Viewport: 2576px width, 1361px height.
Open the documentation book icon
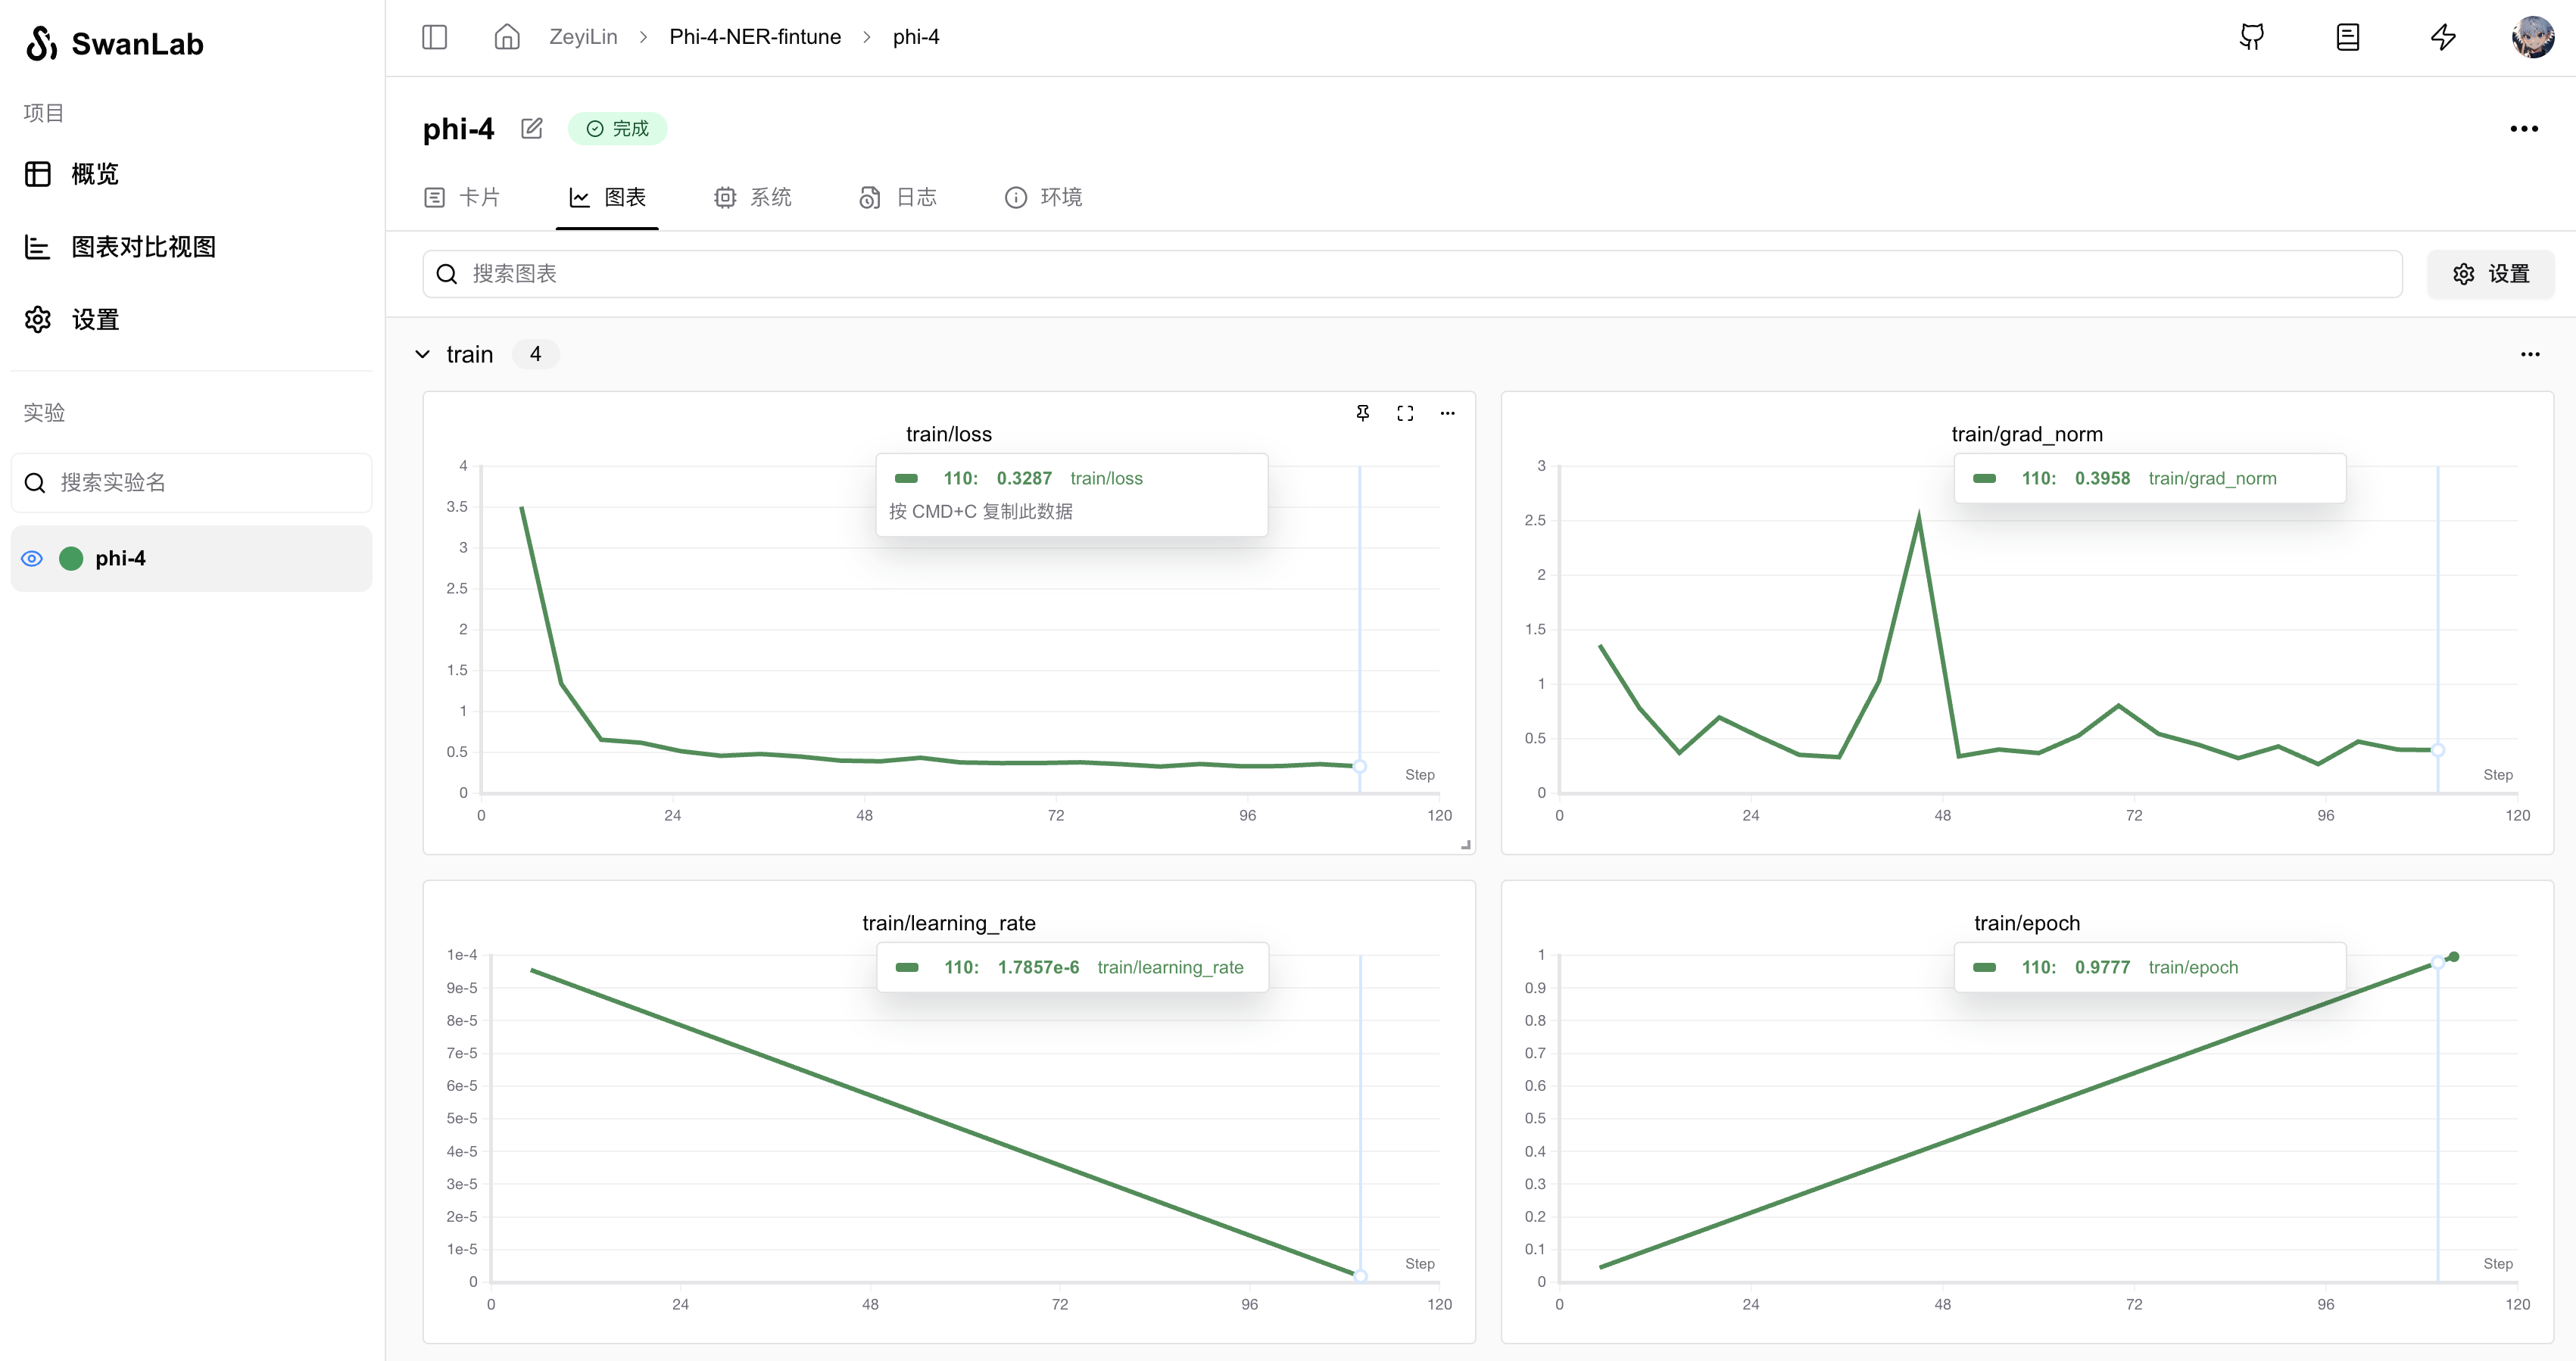pos(2347,37)
